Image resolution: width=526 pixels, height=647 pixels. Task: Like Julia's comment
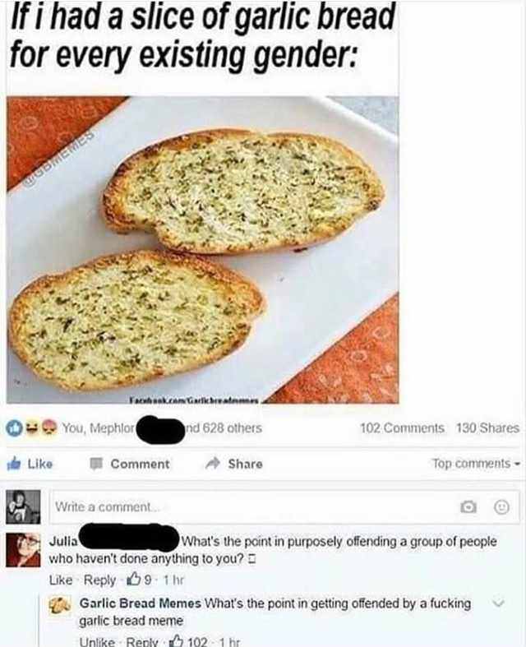click(61, 580)
